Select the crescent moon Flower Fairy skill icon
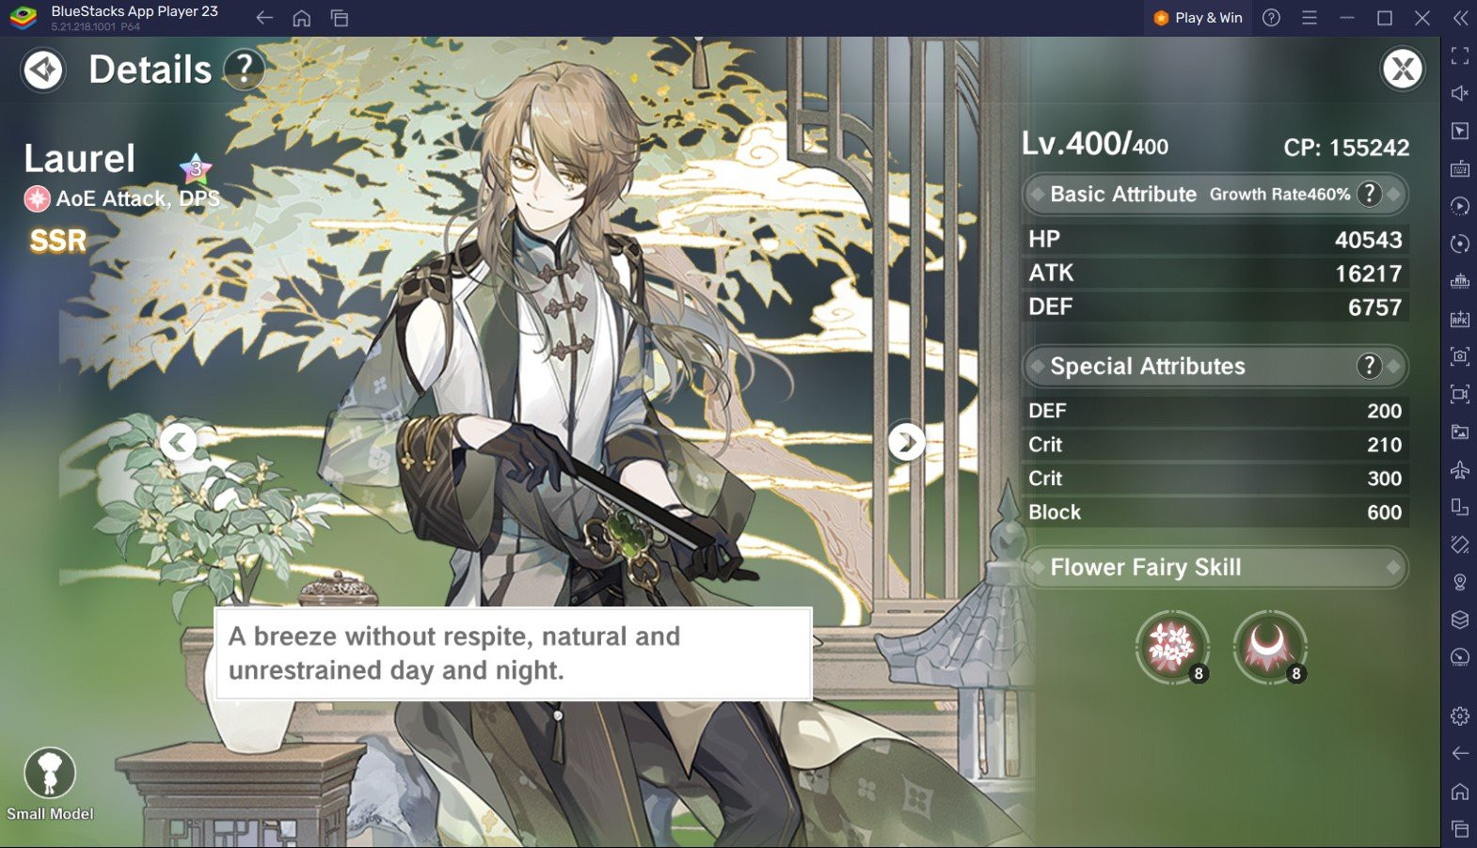 click(1270, 647)
